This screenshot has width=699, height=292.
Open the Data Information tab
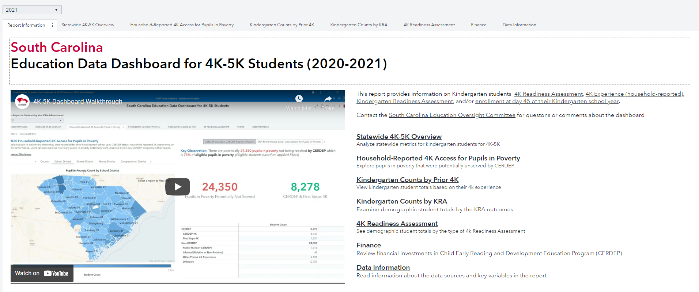tap(519, 25)
